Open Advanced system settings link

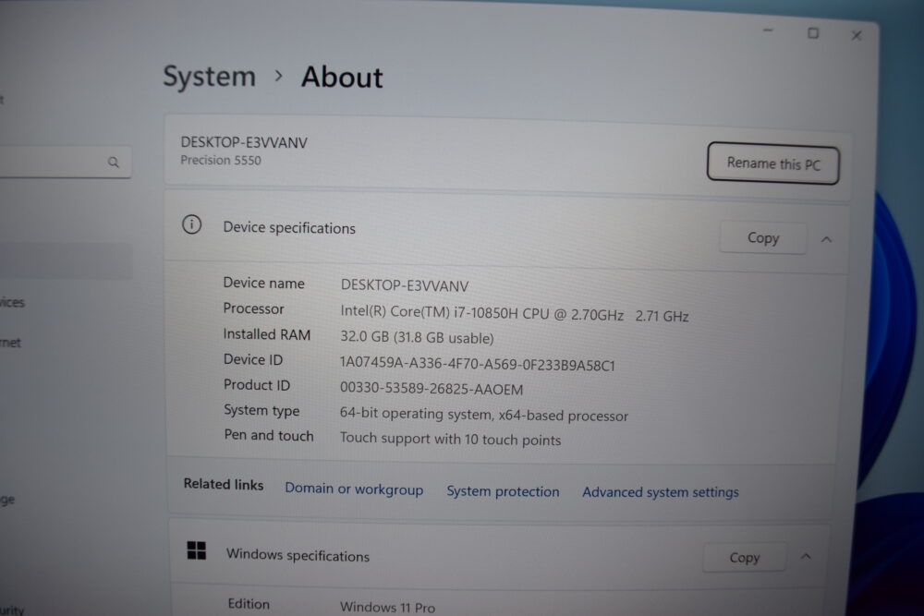tap(660, 492)
